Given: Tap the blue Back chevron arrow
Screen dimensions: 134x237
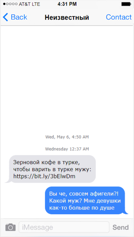Looking at the screenshot, I should 5,17.
